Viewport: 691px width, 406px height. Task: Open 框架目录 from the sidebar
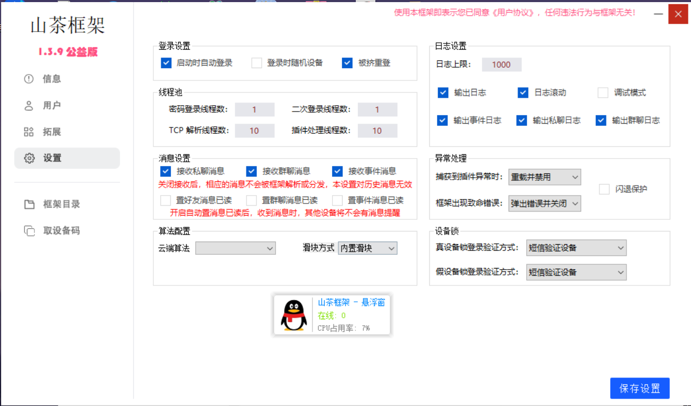(x=67, y=204)
